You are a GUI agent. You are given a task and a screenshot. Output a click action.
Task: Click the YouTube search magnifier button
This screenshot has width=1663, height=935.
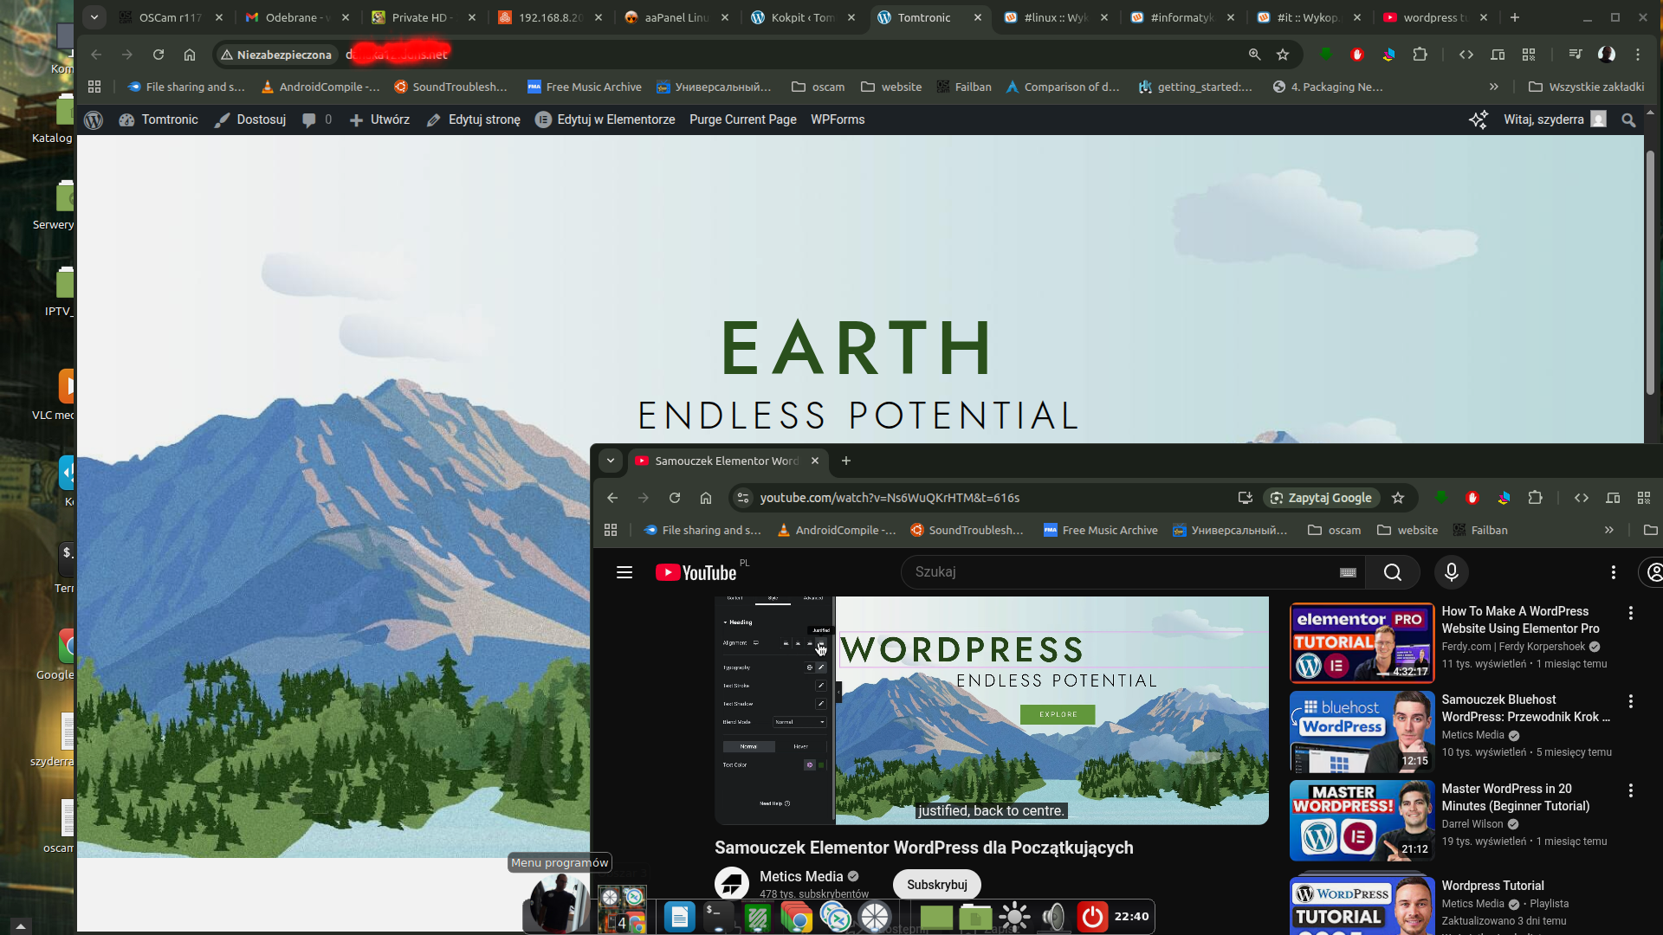1392,572
